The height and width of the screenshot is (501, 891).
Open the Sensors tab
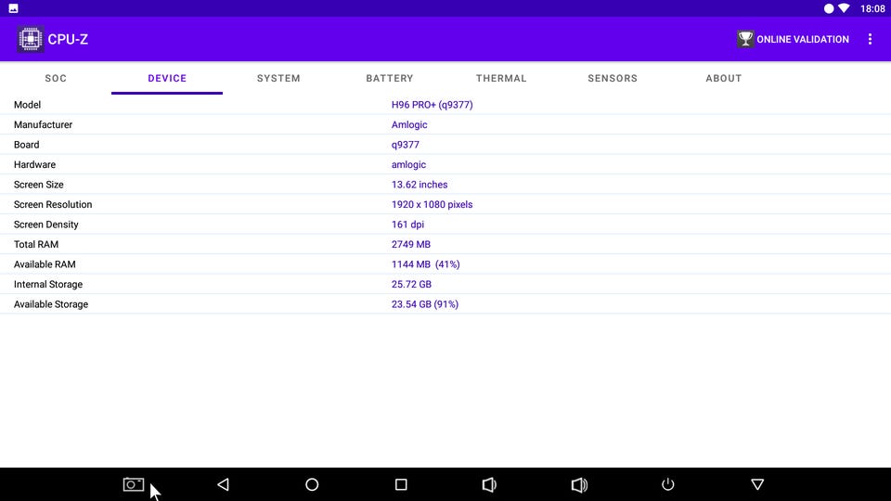613,78
